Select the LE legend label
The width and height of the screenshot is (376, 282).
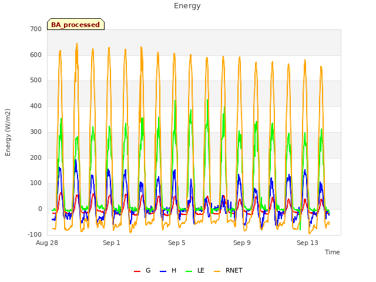201,270
